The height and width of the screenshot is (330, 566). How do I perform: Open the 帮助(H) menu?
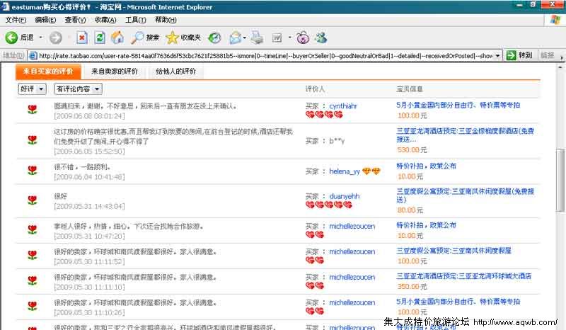coord(166,20)
